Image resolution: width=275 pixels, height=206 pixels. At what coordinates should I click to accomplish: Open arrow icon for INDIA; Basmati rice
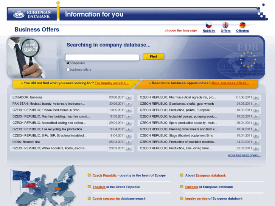[x=129, y=142]
